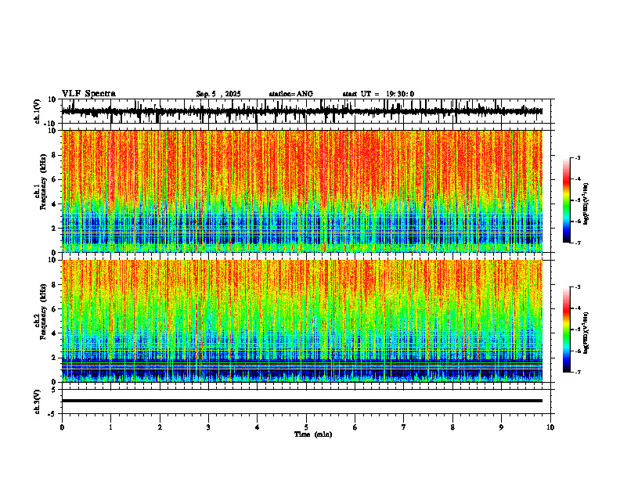620x479 pixels.
Task: Click the ch.2 "Frequency (kHz)" axis label
Action: [43, 312]
